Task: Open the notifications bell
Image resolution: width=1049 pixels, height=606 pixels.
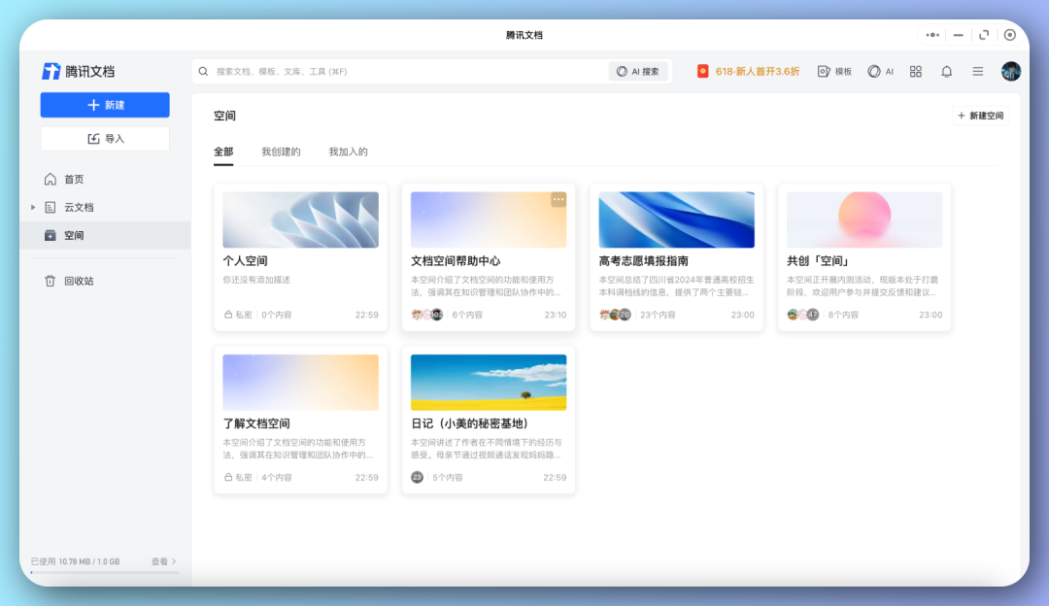Action: tap(947, 72)
